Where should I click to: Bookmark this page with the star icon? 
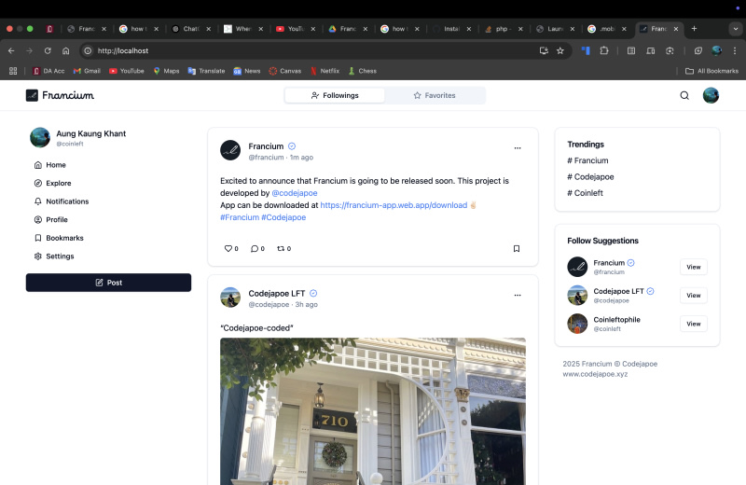560,50
